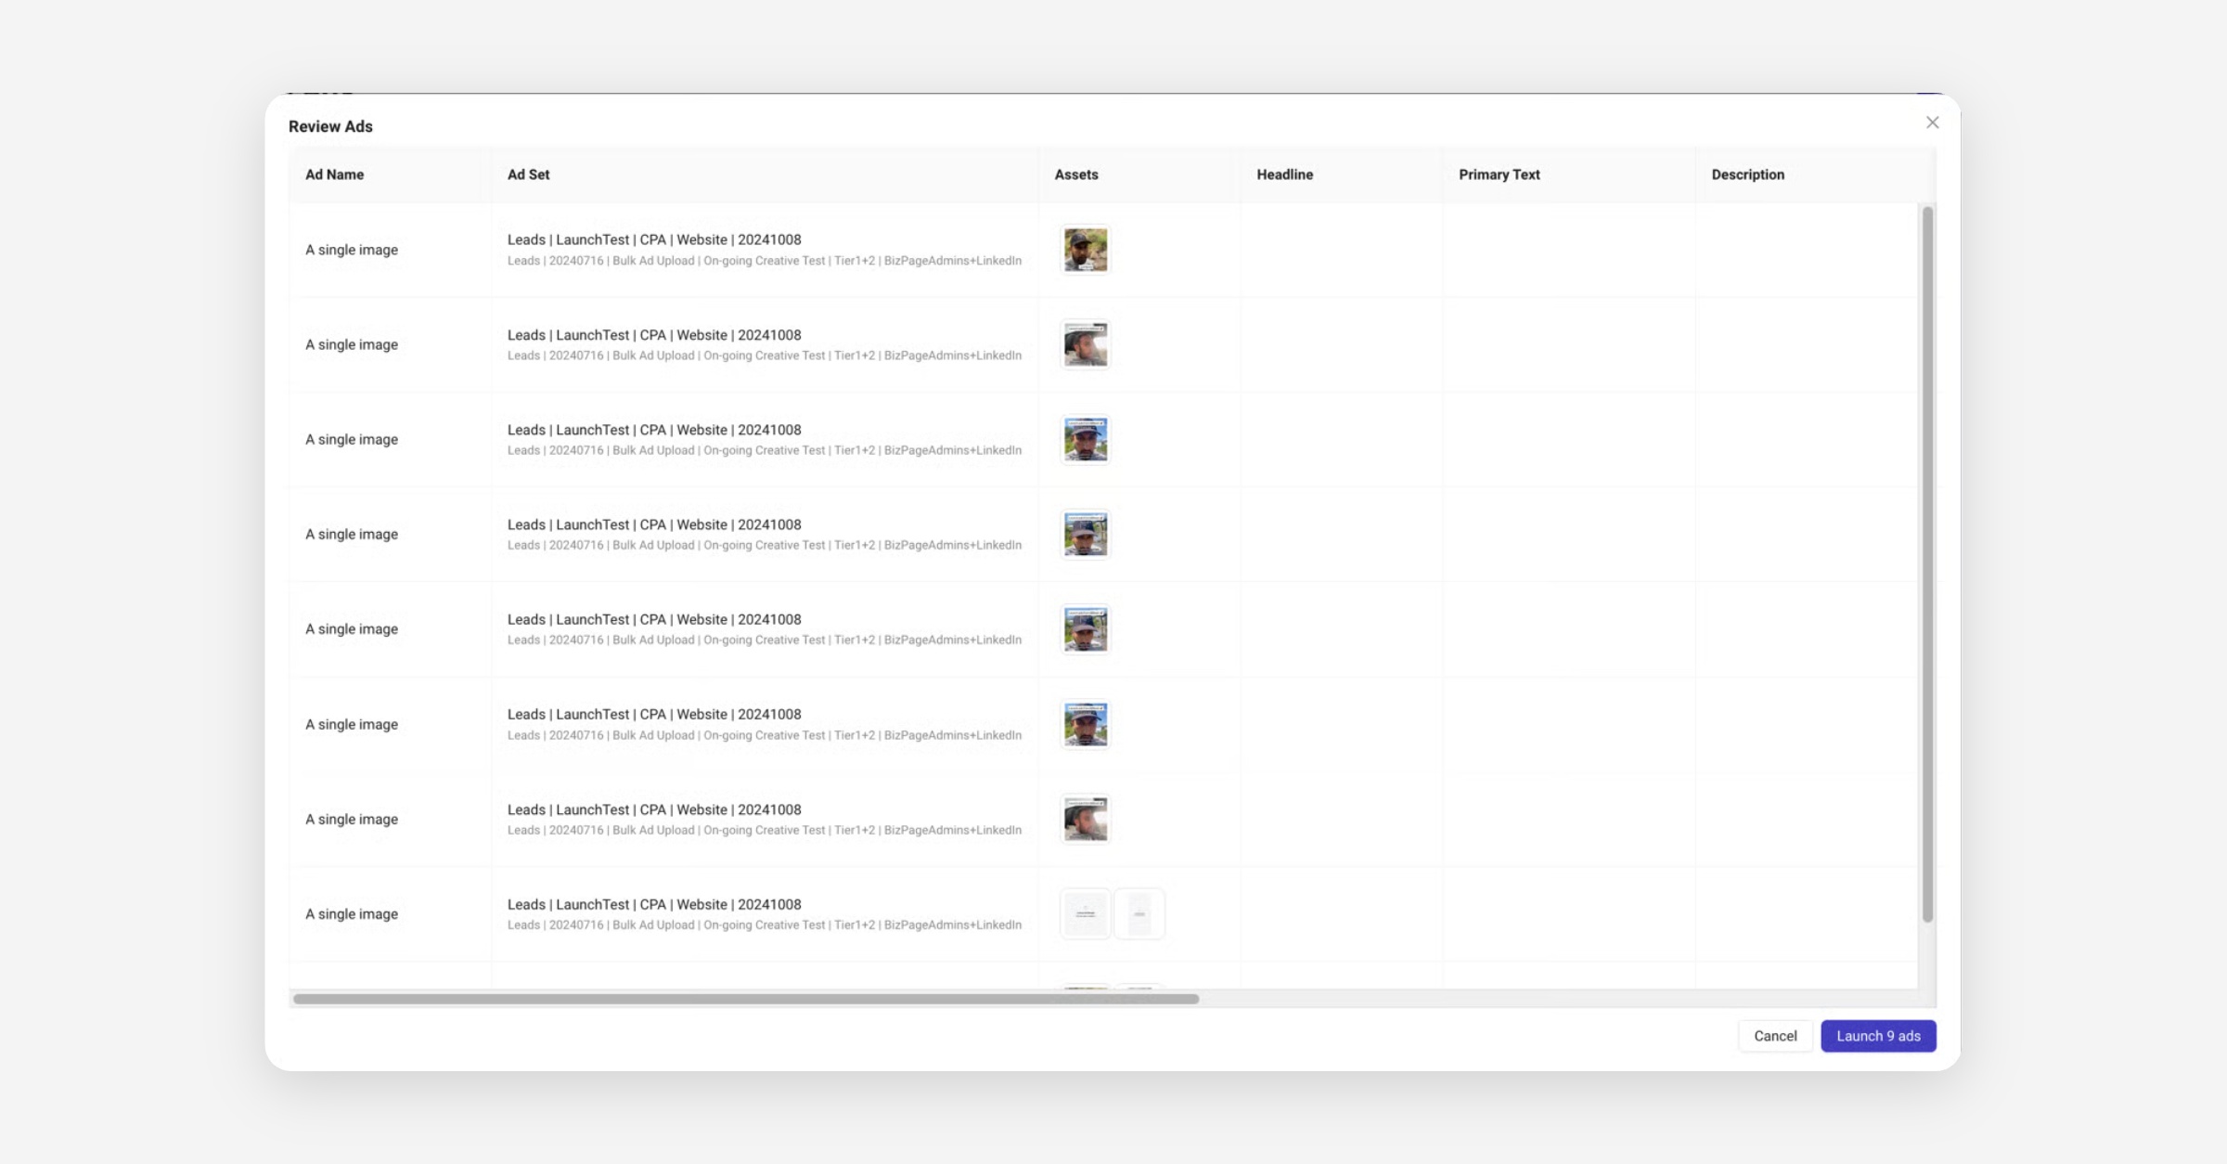Click the horizontal scrollbar thumb
This screenshot has height=1164, width=2227.
click(745, 999)
